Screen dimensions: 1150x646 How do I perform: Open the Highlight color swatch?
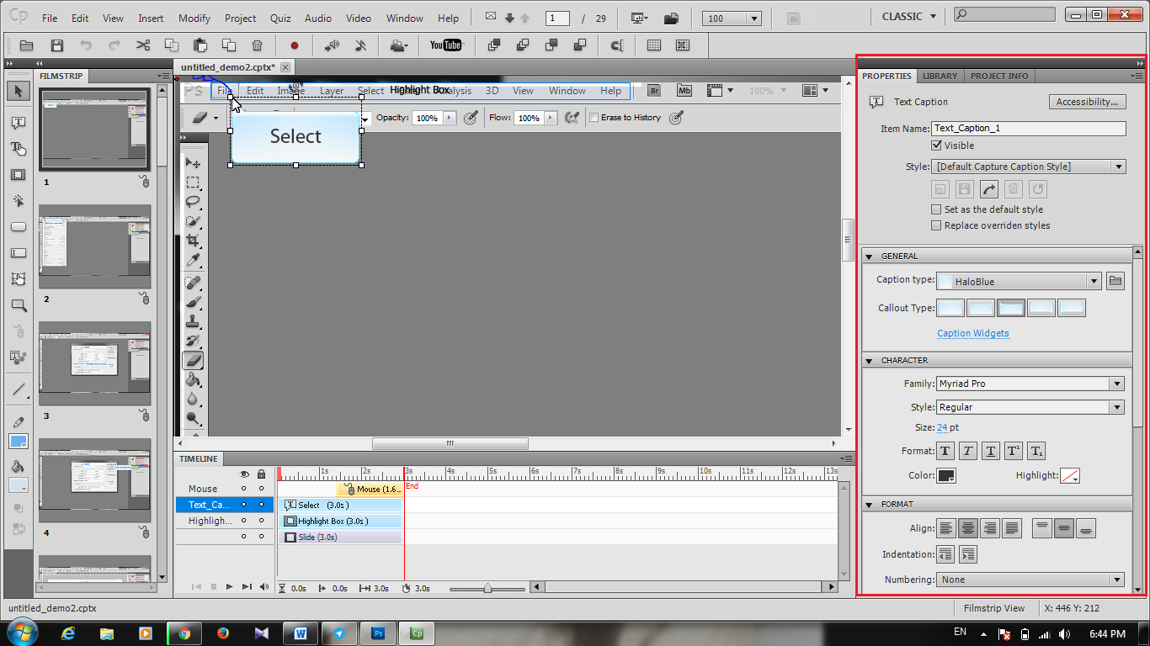tap(1070, 475)
